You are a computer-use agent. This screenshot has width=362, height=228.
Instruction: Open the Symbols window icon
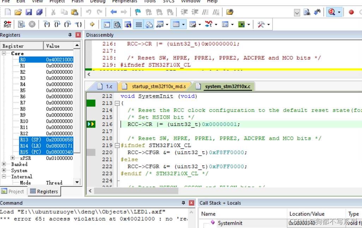(x=128, y=24)
